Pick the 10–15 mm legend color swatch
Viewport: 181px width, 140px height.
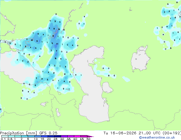point(38,136)
